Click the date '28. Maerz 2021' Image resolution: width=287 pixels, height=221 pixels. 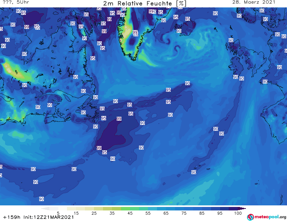pyautogui.click(x=254, y=2)
